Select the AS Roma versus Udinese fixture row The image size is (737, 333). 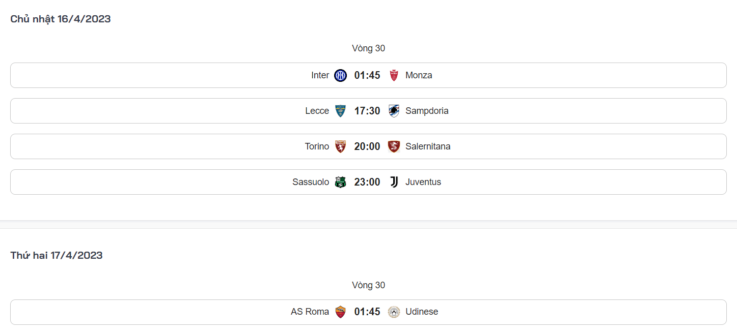(178, 312)
